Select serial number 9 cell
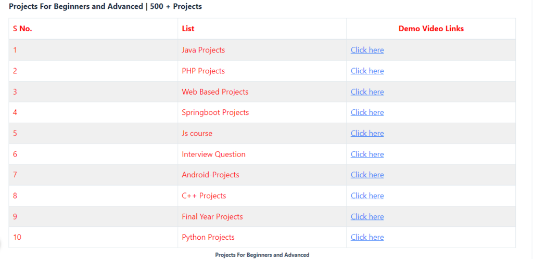The height and width of the screenshot is (259, 533). [x=93, y=216]
